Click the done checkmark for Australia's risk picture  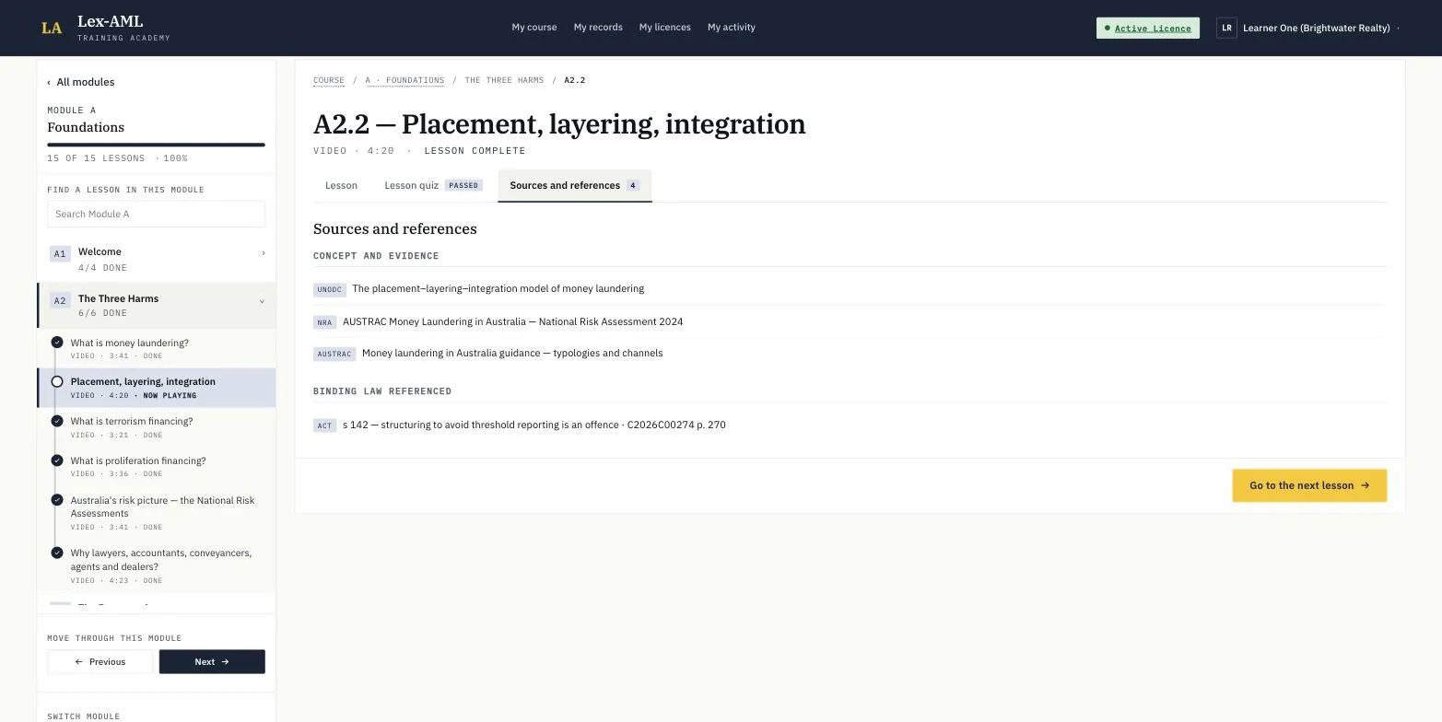tap(57, 500)
